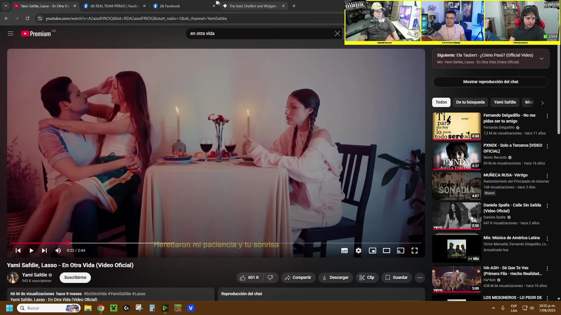561x315 pixels.
Task: Open Yami Safdie channel avatar
Action: pos(13,277)
